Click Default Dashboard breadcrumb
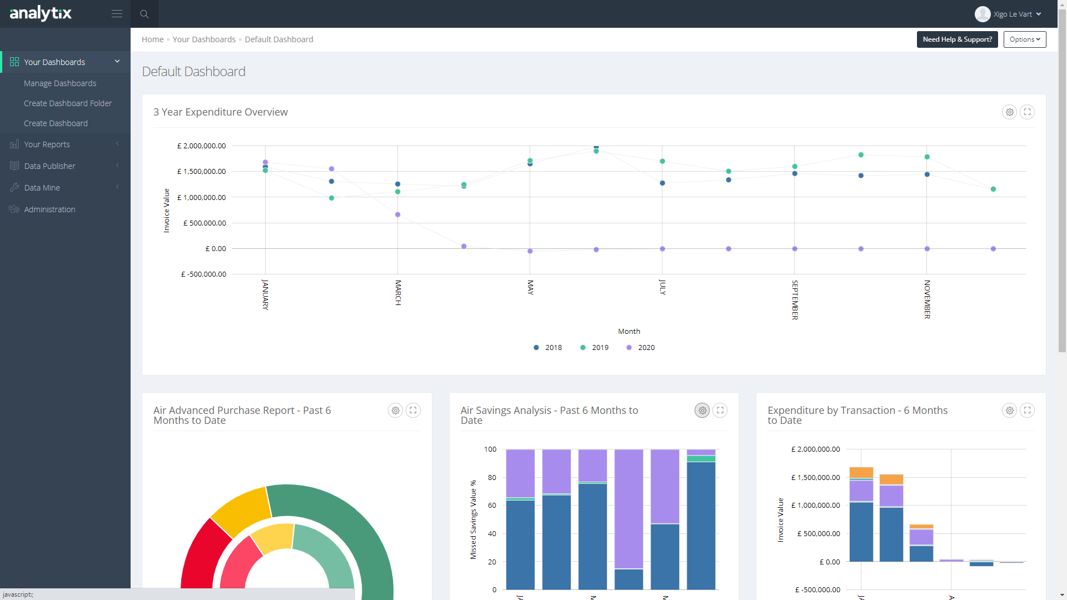1067x600 pixels. [279, 39]
